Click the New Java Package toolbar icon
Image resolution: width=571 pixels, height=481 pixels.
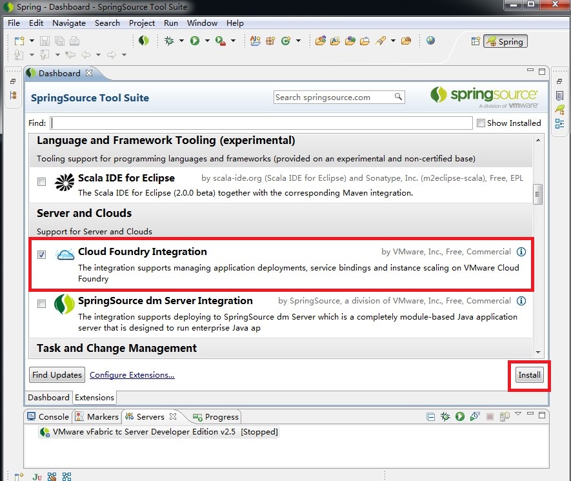click(x=270, y=41)
